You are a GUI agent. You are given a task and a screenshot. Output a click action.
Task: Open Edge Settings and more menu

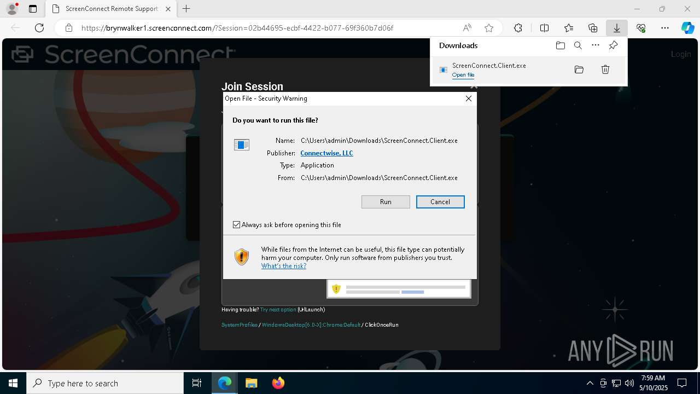point(665,28)
